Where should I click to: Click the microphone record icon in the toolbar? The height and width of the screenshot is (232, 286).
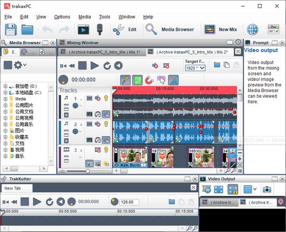(x=100, y=30)
